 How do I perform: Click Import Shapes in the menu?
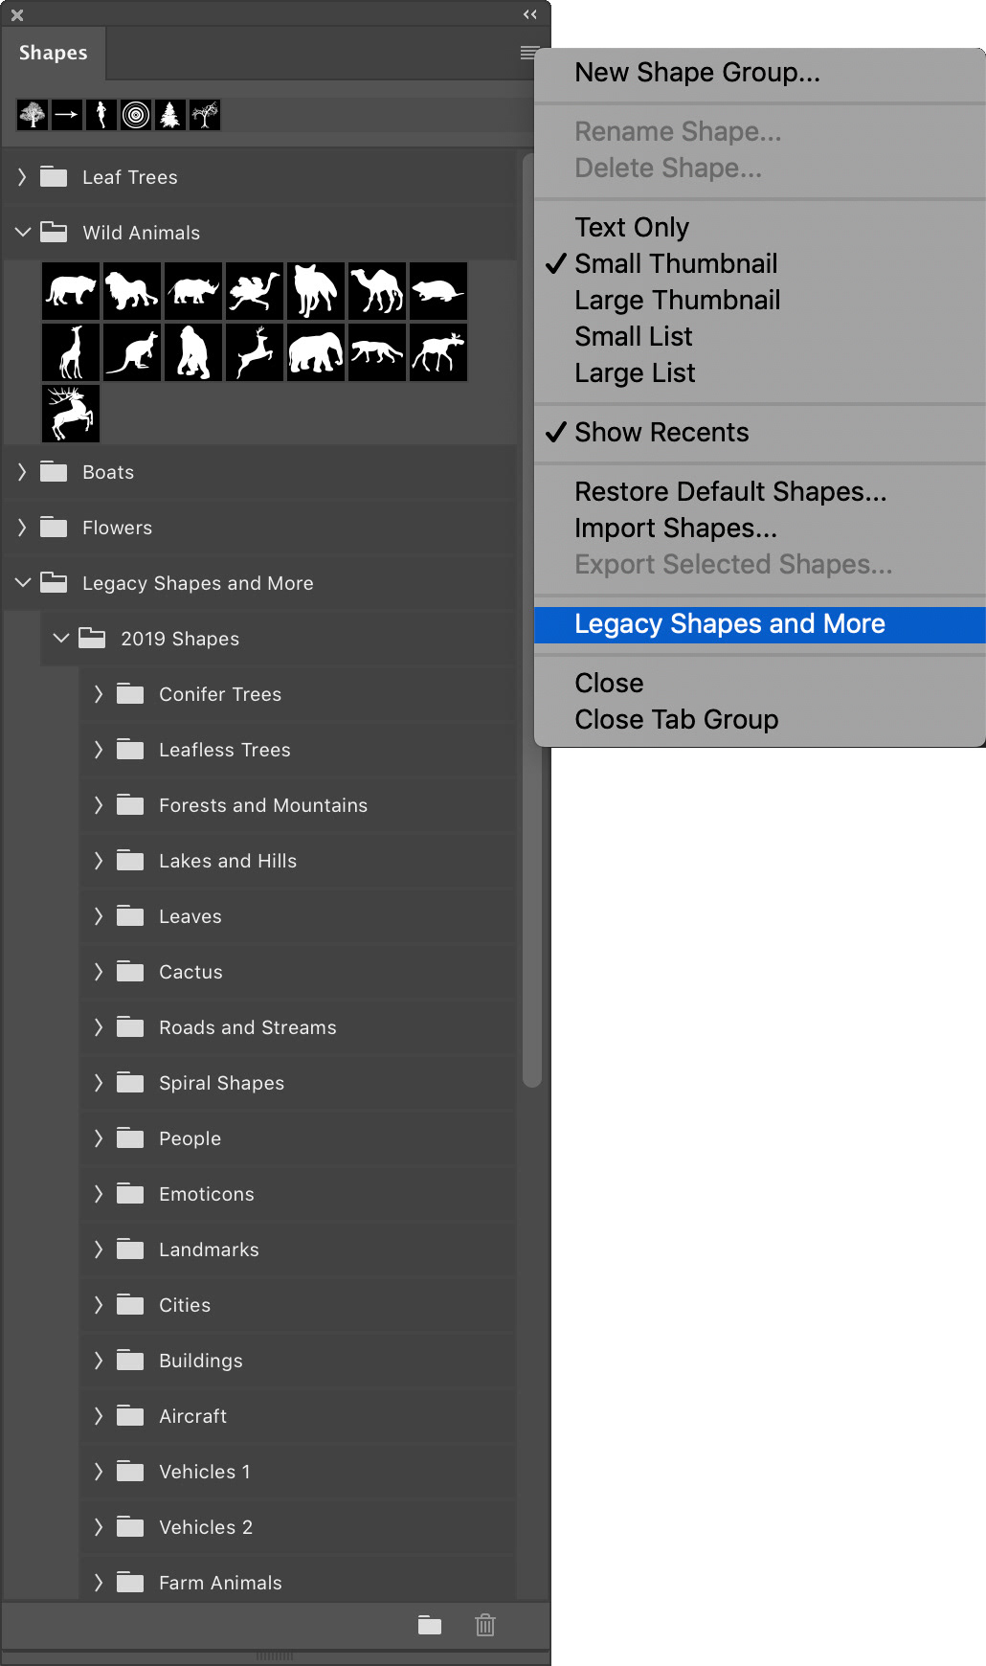tap(675, 529)
